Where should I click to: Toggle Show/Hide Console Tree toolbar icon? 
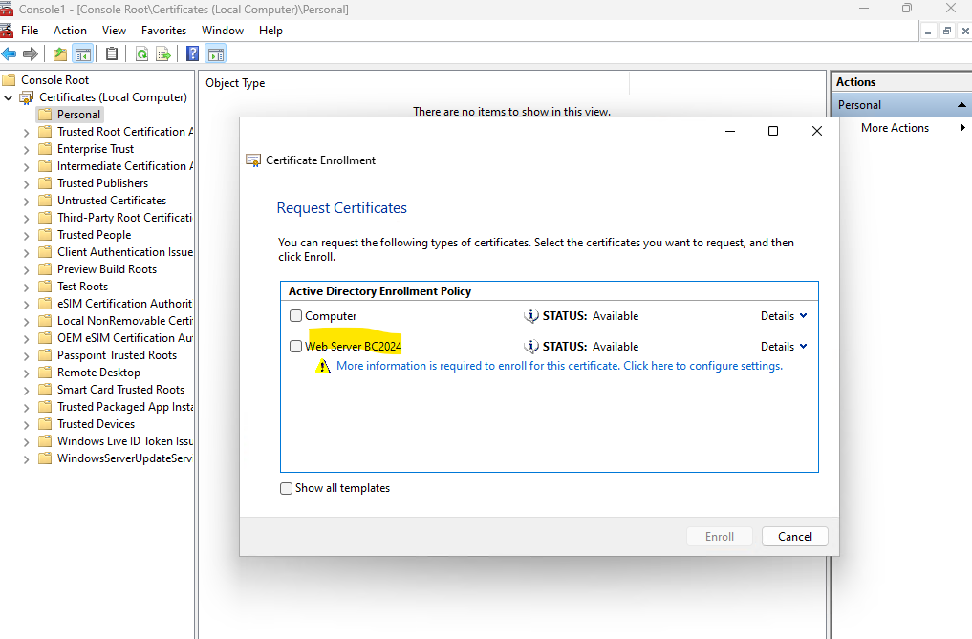tap(82, 53)
